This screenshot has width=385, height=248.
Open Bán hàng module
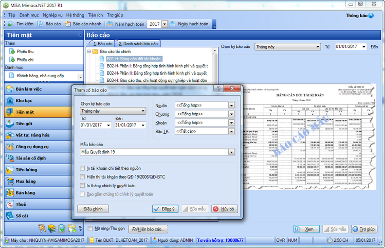[x=38, y=193]
